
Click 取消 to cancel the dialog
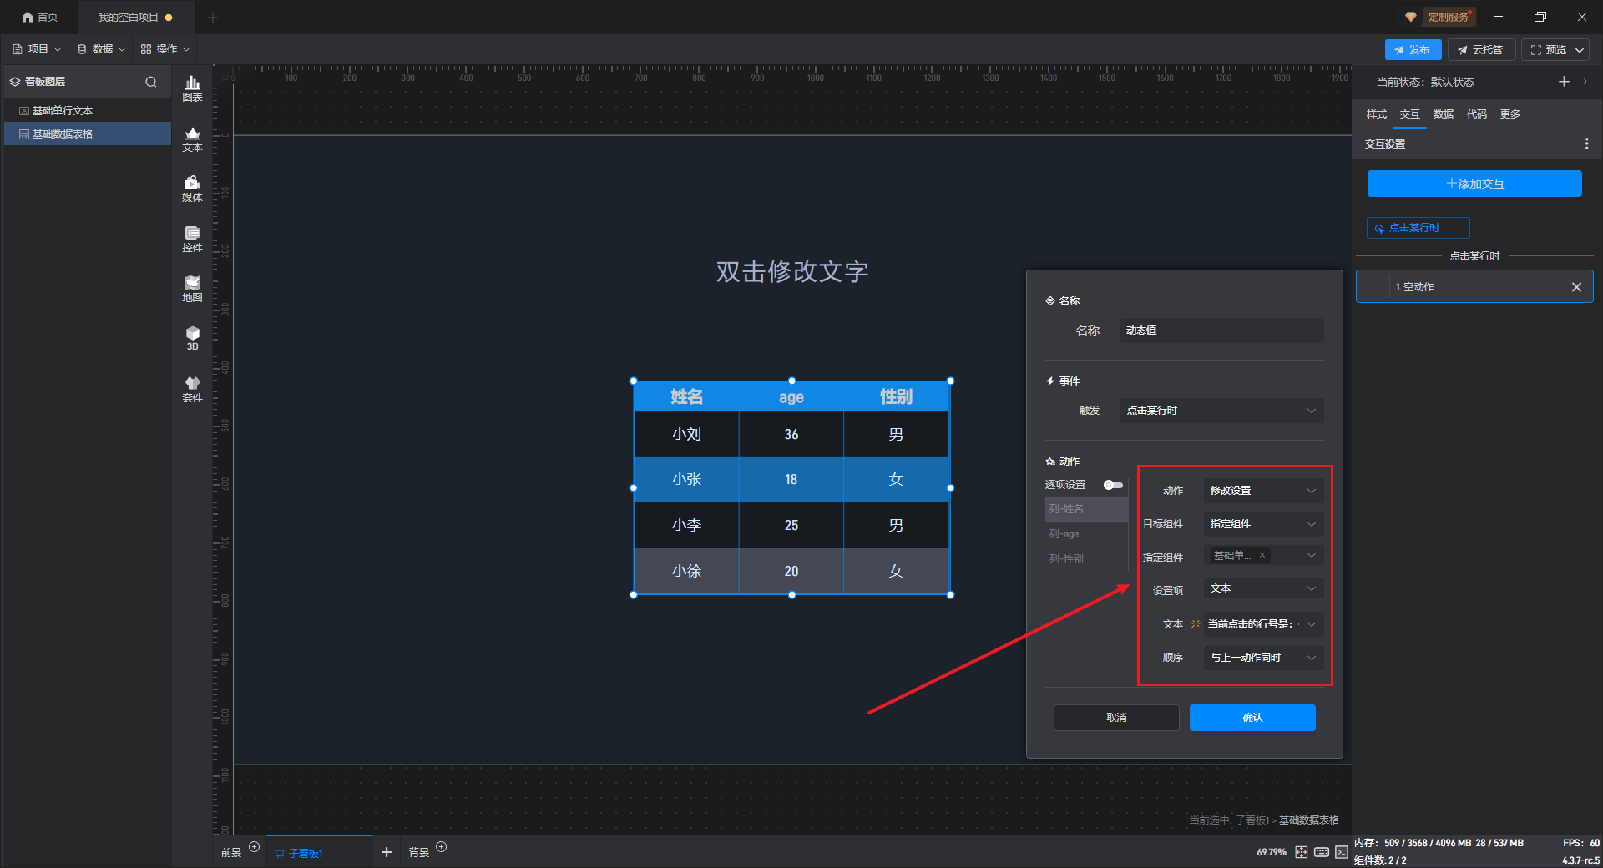point(1116,718)
